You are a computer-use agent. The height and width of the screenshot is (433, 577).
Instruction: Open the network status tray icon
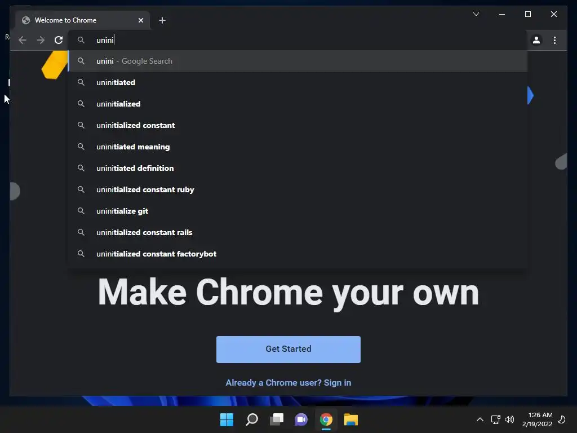[496, 419]
